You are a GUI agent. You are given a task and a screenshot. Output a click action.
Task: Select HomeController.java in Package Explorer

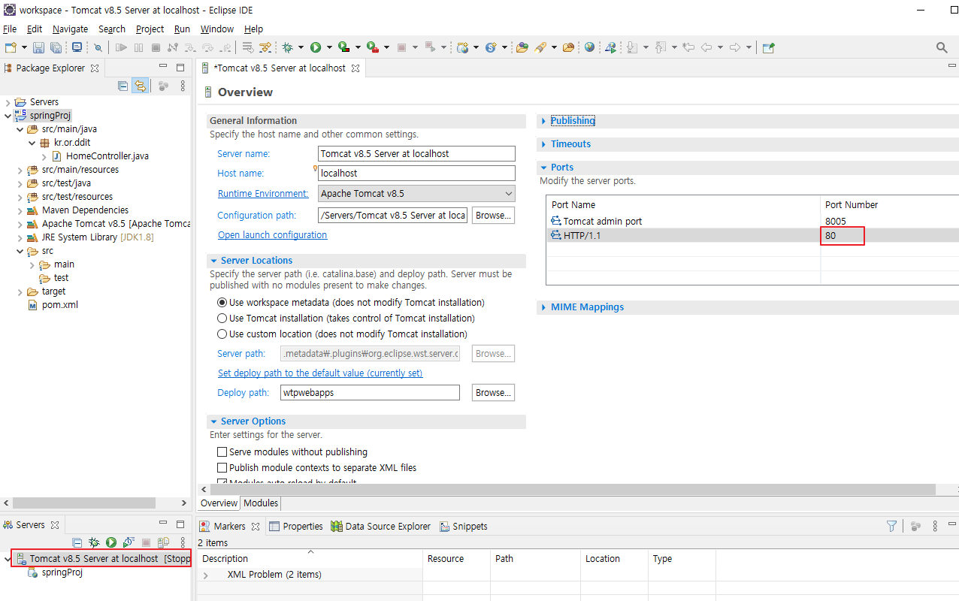[107, 156]
